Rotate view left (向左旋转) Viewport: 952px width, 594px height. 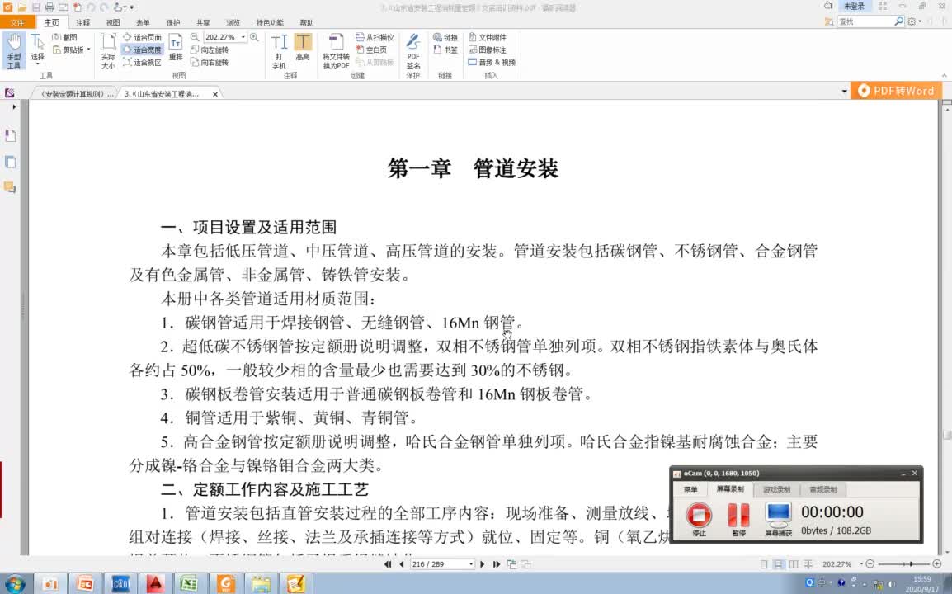210,49
